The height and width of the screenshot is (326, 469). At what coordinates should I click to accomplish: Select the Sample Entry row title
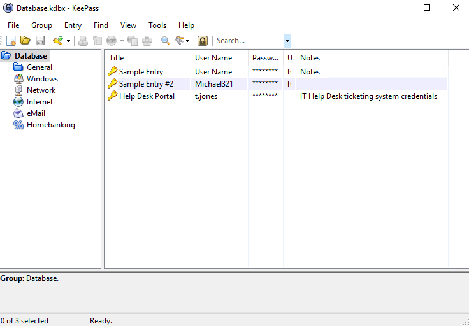click(x=141, y=72)
